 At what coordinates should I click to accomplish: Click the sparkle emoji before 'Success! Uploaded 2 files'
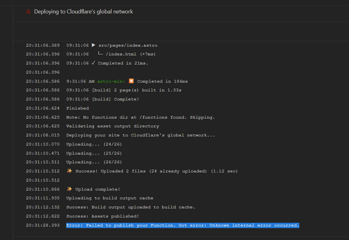click(x=69, y=171)
